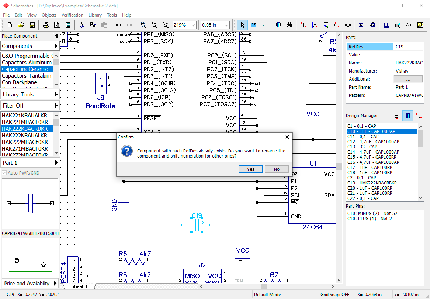The image size is (430, 299).
Task: Toggle the Auto PWR/GND checkbox
Action: coord(4,173)
